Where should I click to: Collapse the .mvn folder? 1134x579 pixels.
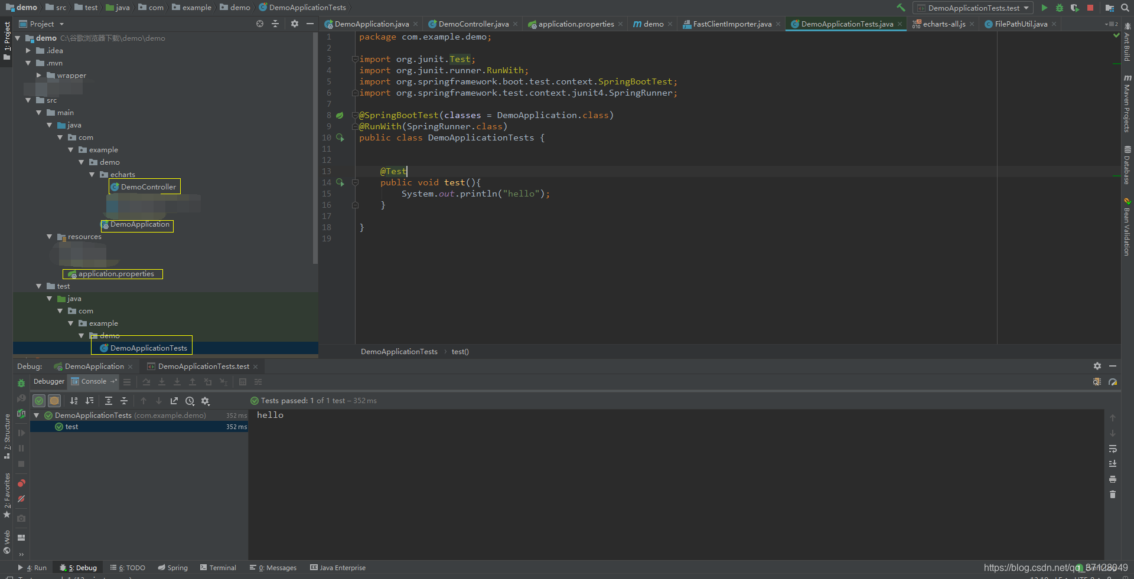tap(28, 63)
